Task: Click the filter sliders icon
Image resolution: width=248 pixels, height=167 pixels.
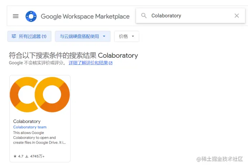Action: [x=14, y=36]
